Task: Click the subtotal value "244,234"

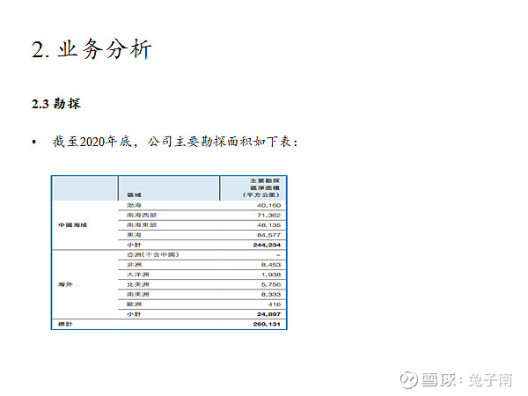Action: (267, 245)
